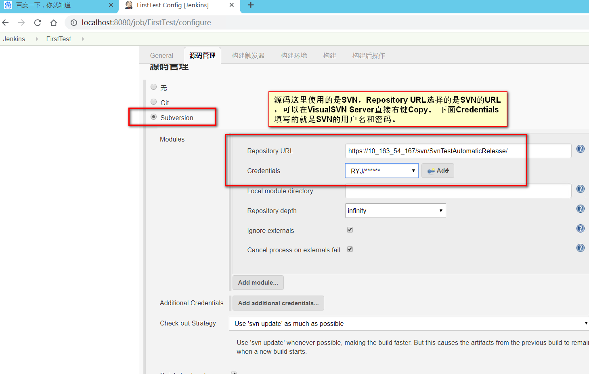The width and height of the screenshot is (589, 374).
Task: Click the Modules label
Action: click(172, 139)
